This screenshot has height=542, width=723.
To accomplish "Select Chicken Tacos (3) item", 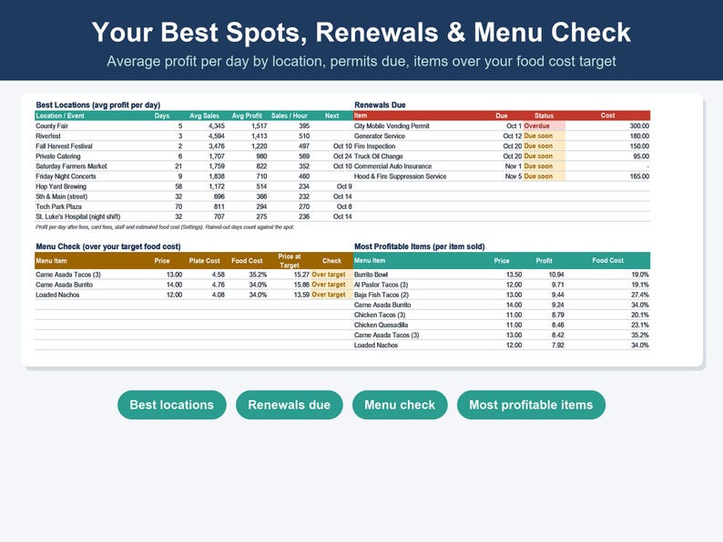I will tap(380, 315).
